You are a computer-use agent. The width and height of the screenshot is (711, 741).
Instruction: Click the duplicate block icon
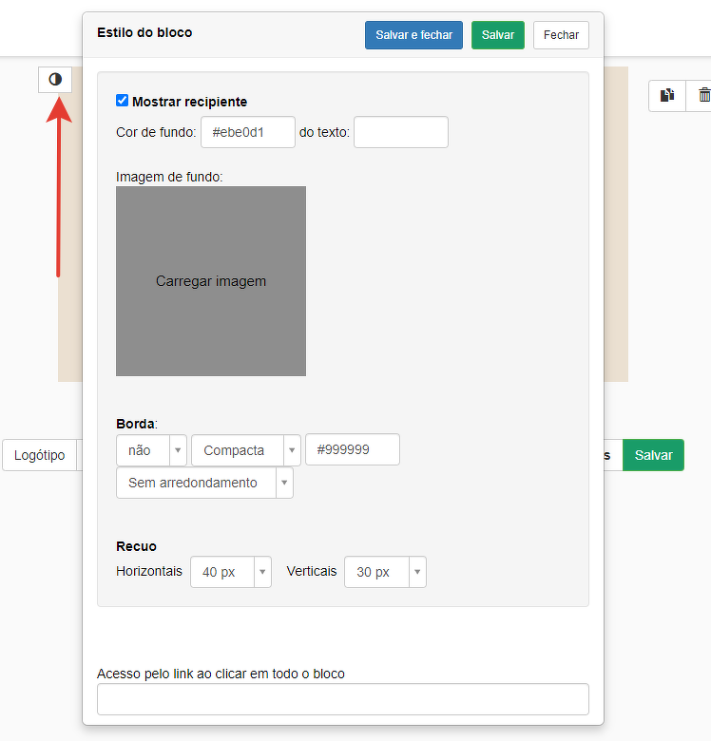[x=667, y=95]
